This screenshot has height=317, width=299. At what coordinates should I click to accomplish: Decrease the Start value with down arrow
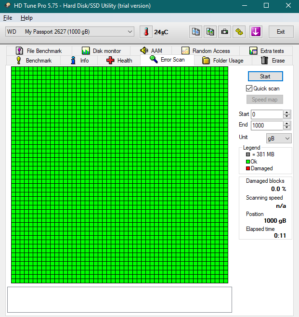(x=286, y=116)
